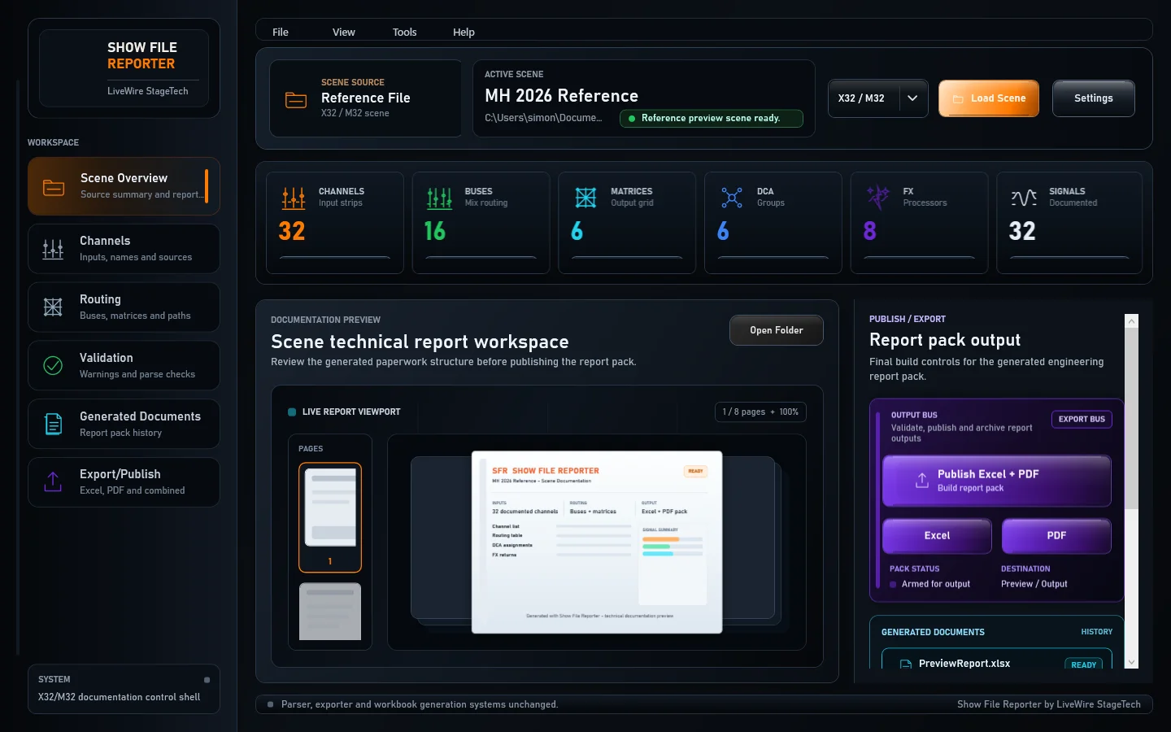Click the Scene Overview folder icon
Viewport: 1171px width, 732px height.
54,187
